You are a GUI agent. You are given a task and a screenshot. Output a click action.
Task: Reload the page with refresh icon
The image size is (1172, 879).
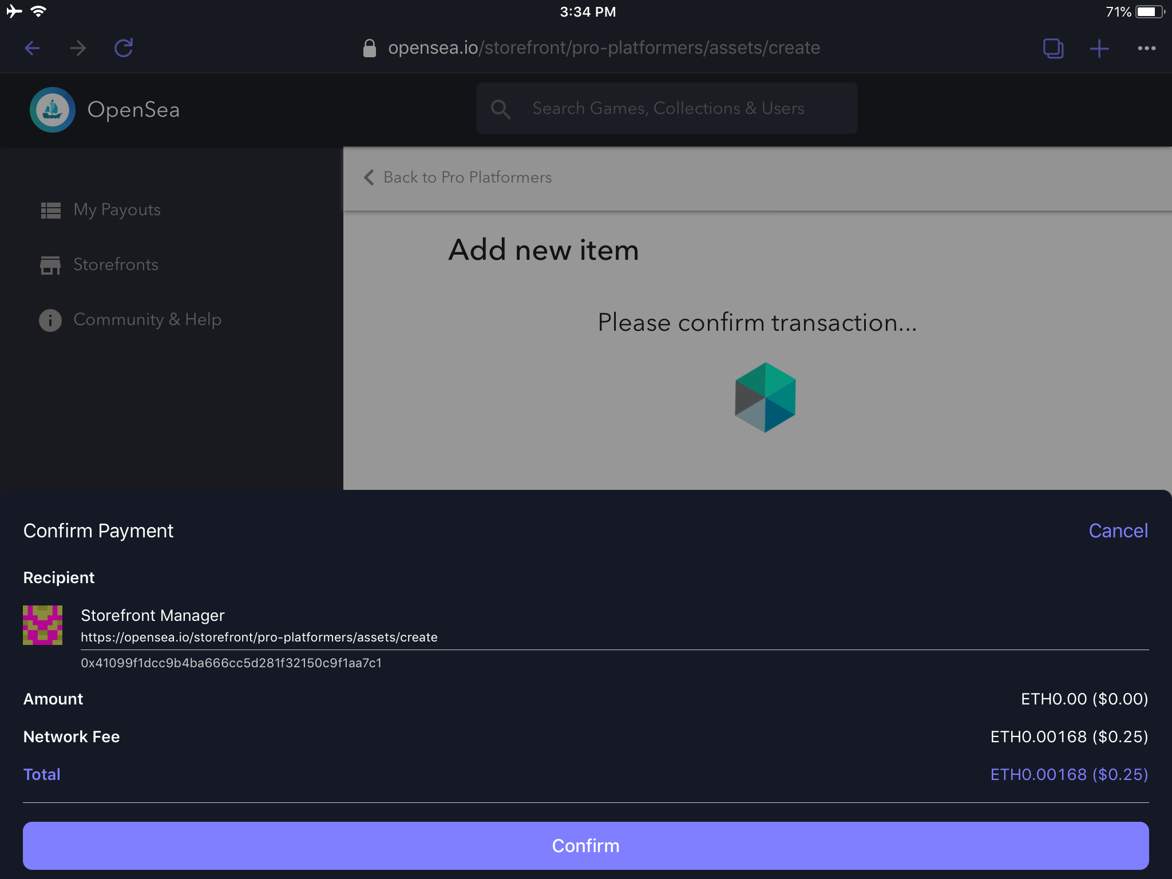(124, 48)
